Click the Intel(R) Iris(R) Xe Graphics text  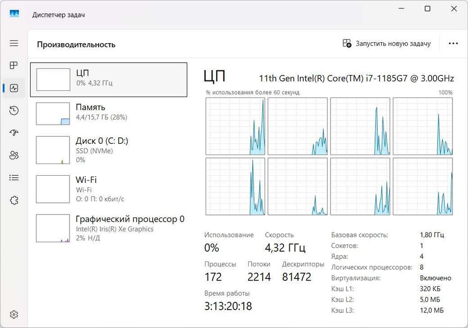[115, 229]
